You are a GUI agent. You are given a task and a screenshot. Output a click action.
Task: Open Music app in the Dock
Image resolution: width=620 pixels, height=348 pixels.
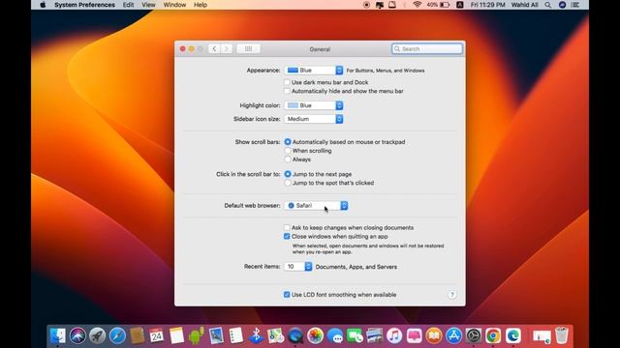[394, 335]
